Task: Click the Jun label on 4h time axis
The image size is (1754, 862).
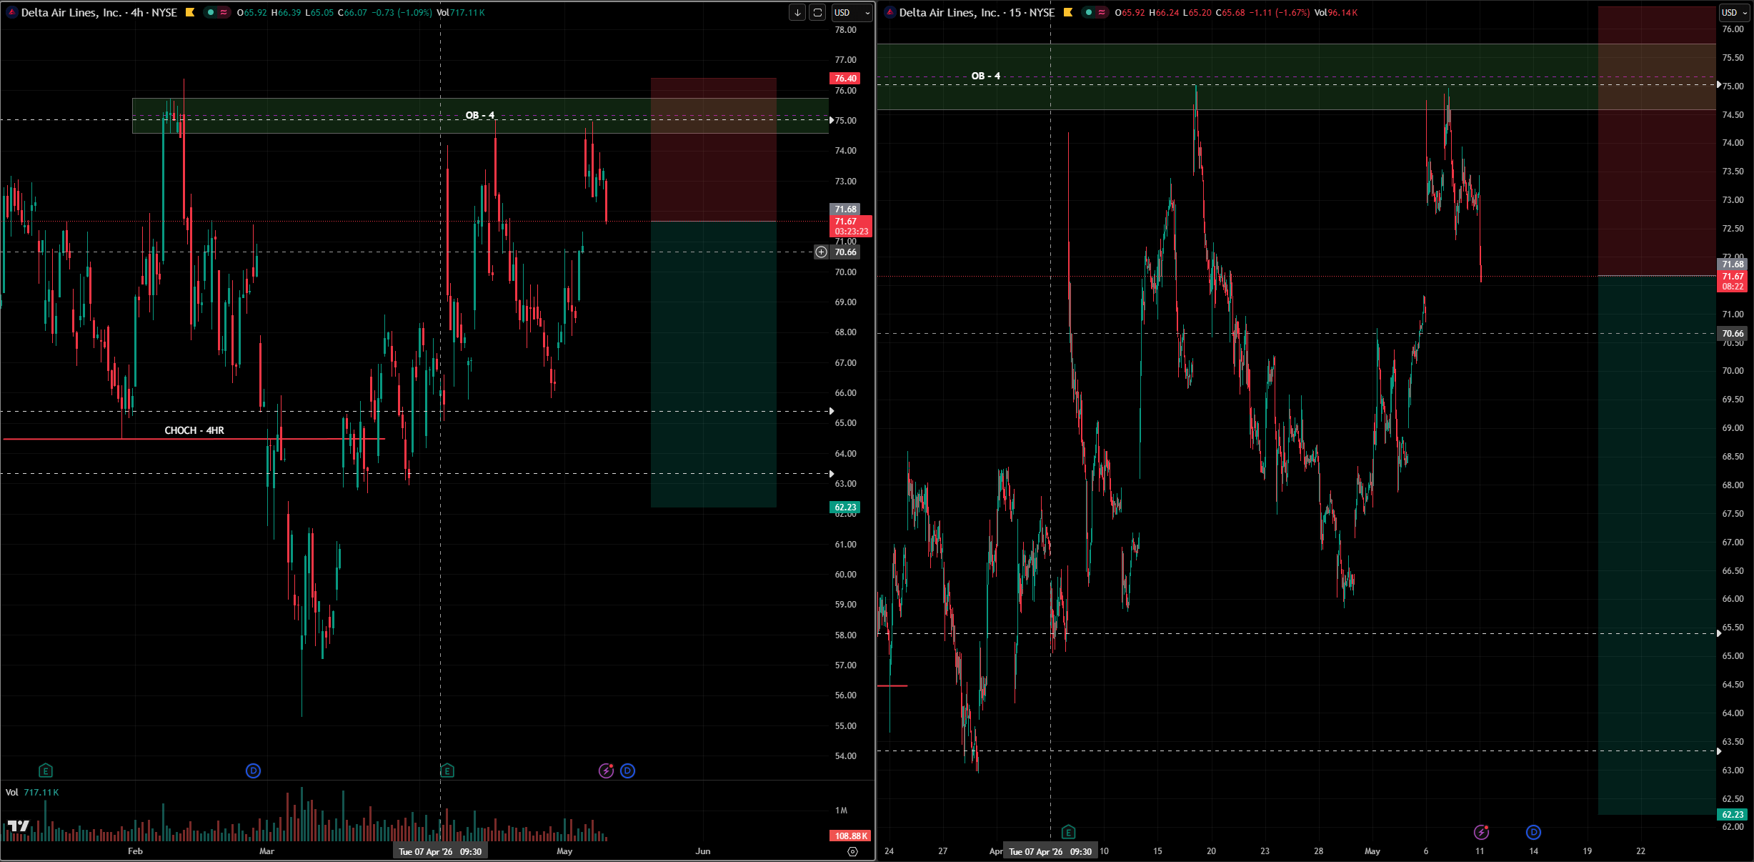Action: [x=703, y=851]
